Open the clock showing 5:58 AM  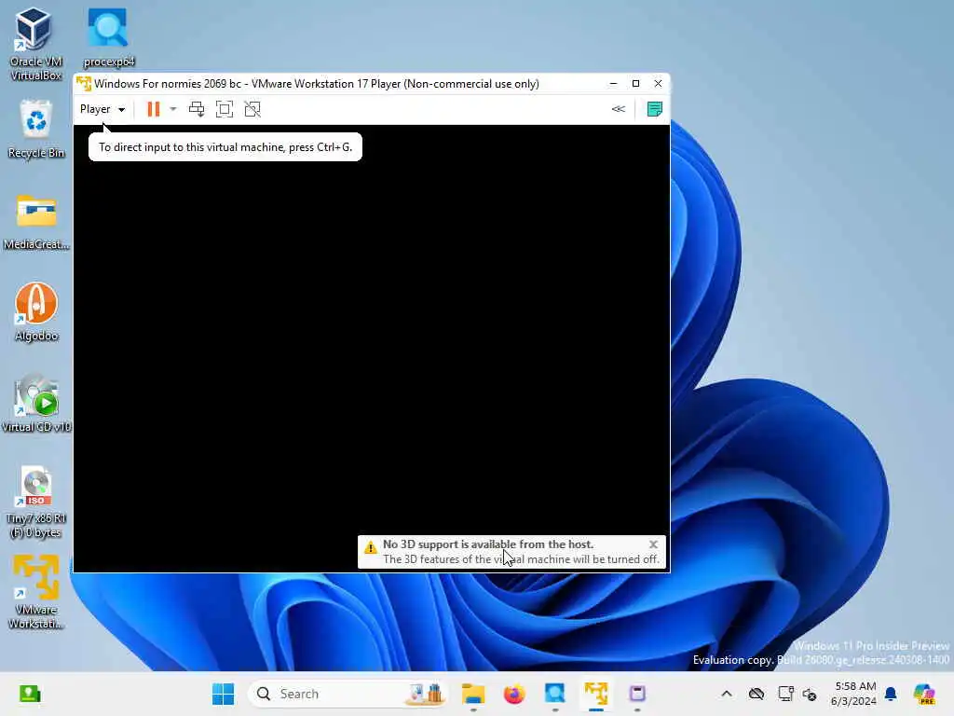pyautogui.click(x=853, y=694)
